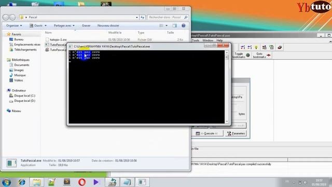Open the Windows Start menu

point(7,182)
